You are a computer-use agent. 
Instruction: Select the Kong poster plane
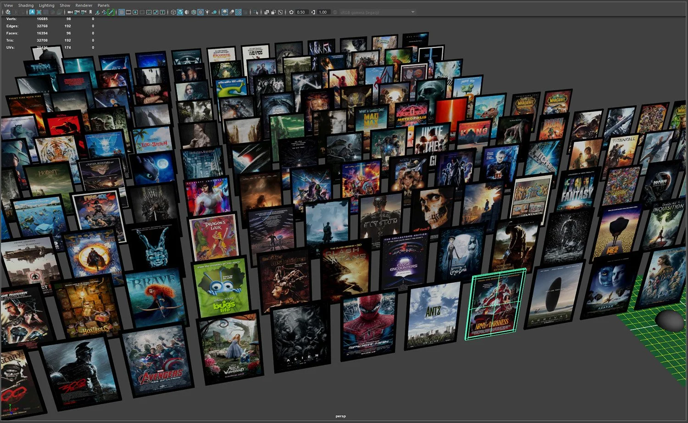point(474,139)
